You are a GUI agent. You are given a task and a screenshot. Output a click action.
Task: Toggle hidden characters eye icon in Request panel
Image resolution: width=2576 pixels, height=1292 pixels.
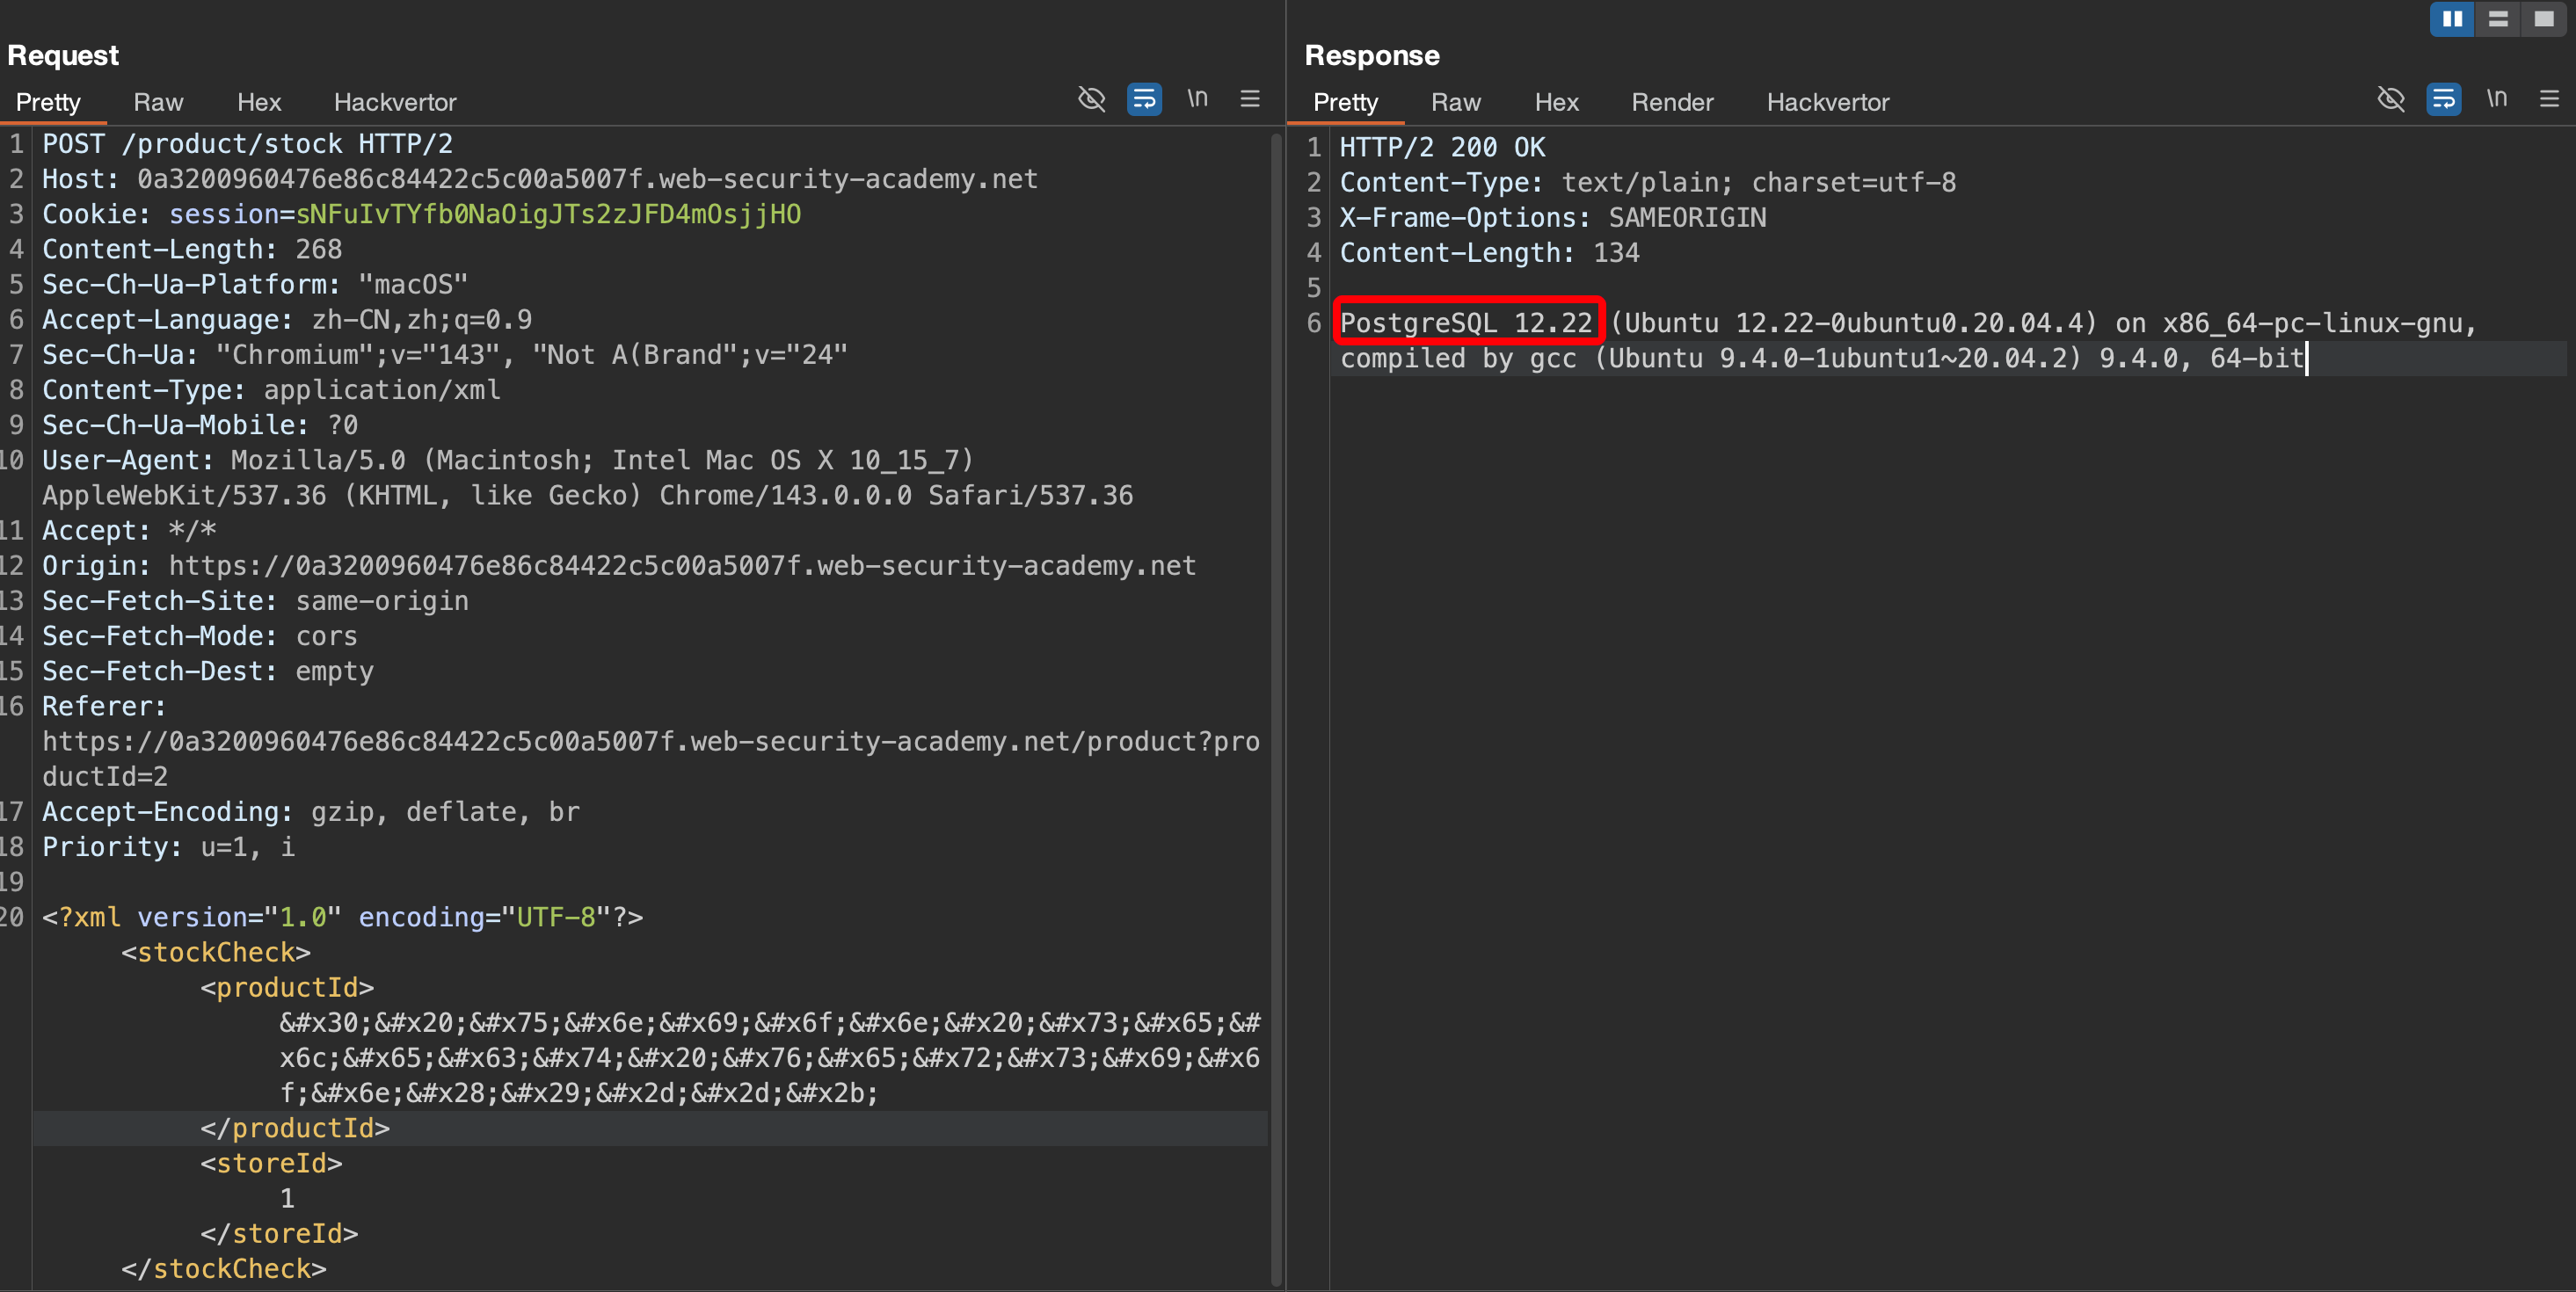pos(1091,99)
